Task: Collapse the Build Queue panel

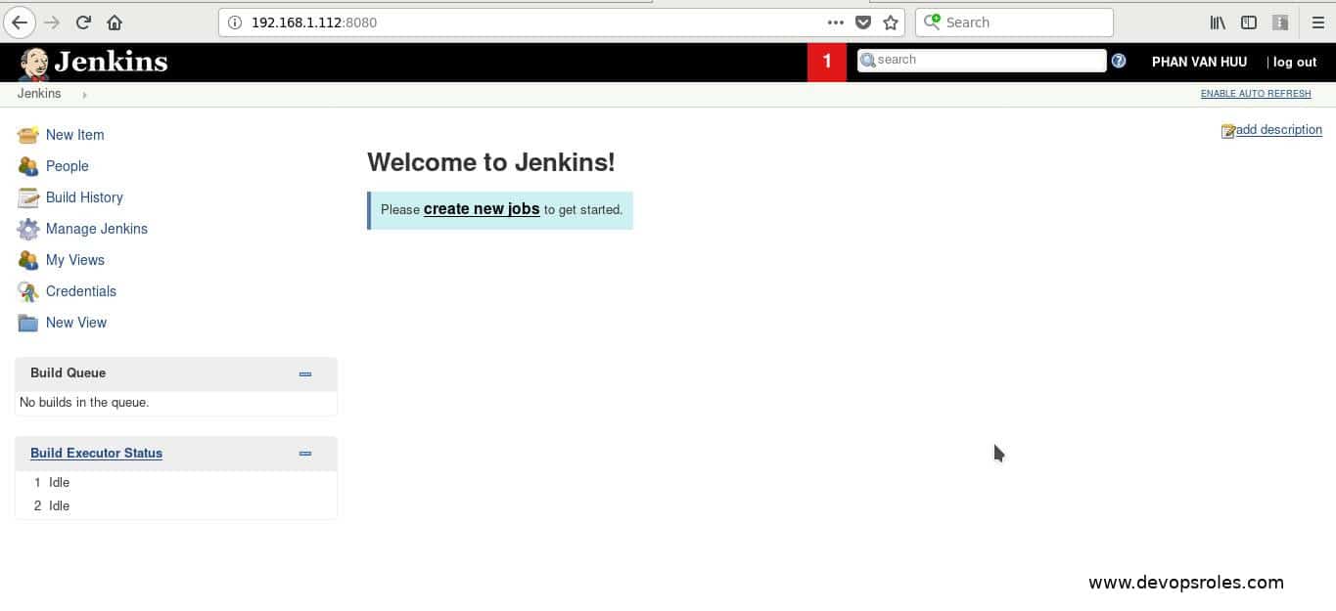Action: click(305, 373)
